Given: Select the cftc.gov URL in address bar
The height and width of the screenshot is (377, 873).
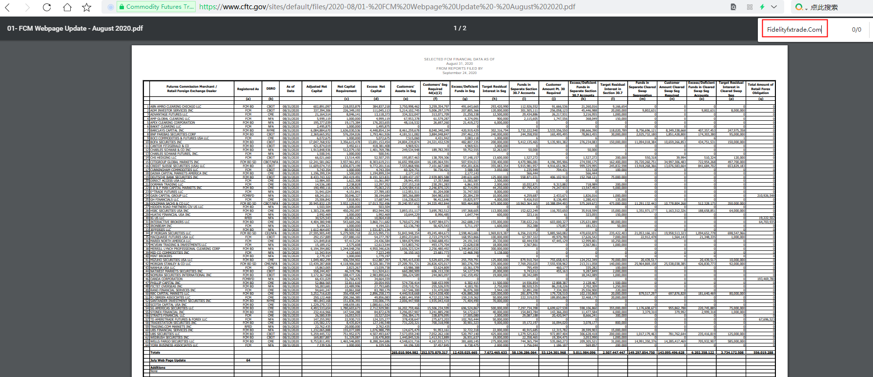Looking at the screenshot, I should (x=387, y=7).
